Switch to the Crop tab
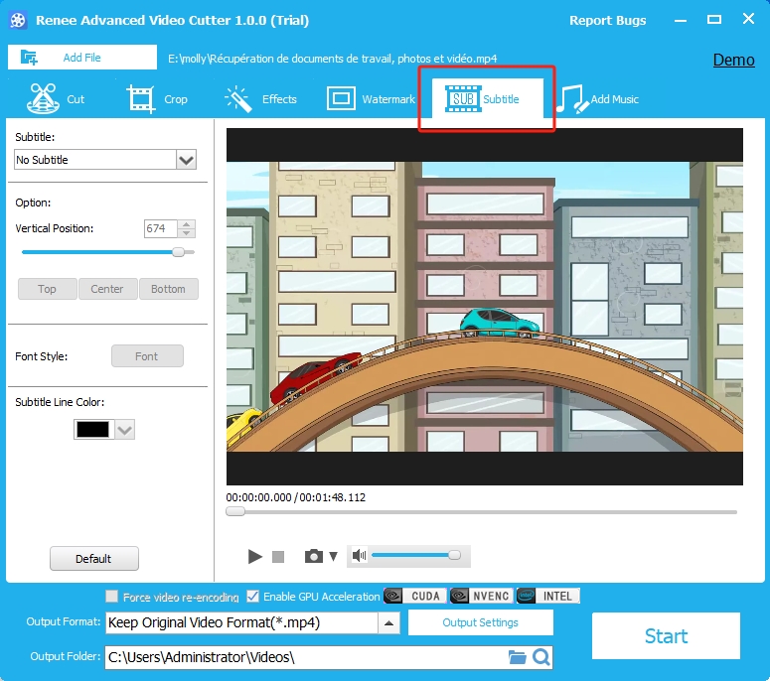The image size is (770, 681). point(157,99)
